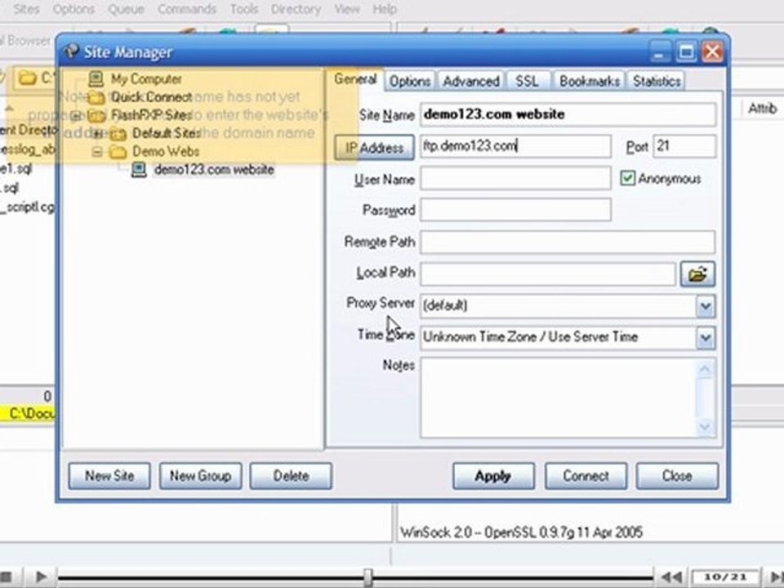Click the Apply button
The height and width of the screenshot is (588, 784).
click(493, 476)
